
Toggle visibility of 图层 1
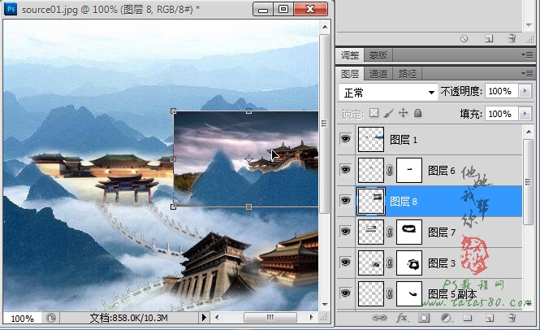(345, 139)
